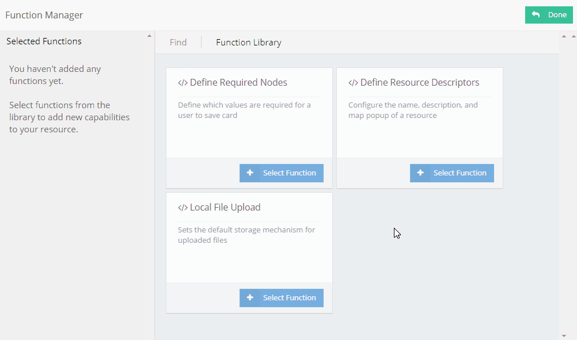
Task: Click plus icon on Local File Upload card
Action: (250, 297)
